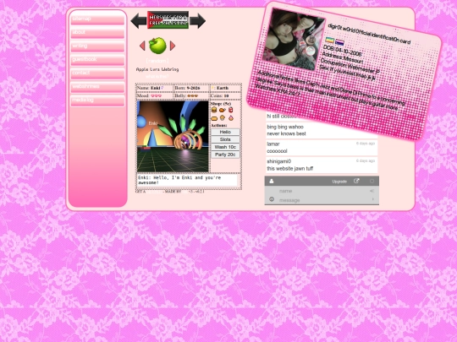
Task: Open chatbox in popout window icon
Action: [356, 181]
